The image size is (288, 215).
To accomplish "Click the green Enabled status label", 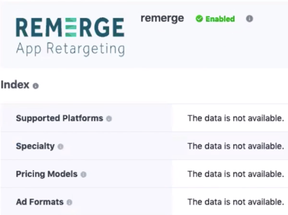I will pos(220,19).
